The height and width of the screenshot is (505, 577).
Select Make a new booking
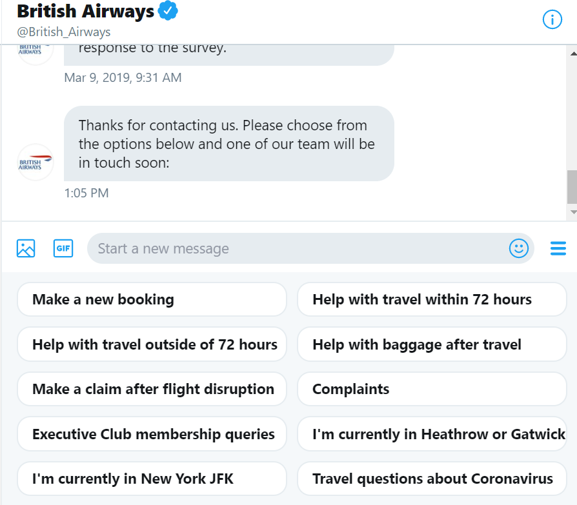[152, 299]
